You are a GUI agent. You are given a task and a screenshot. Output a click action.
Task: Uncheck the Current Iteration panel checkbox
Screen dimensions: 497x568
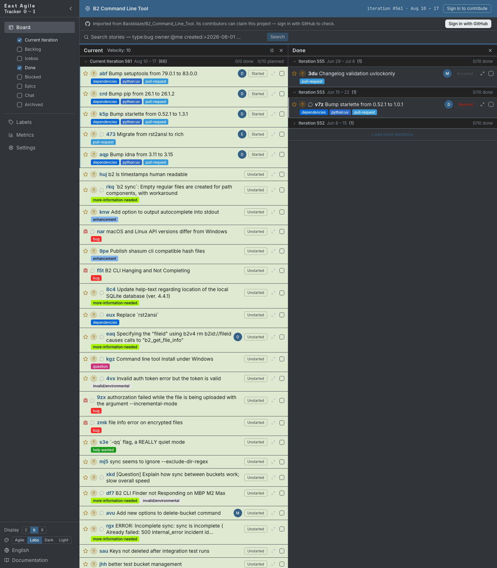point(20,40)
